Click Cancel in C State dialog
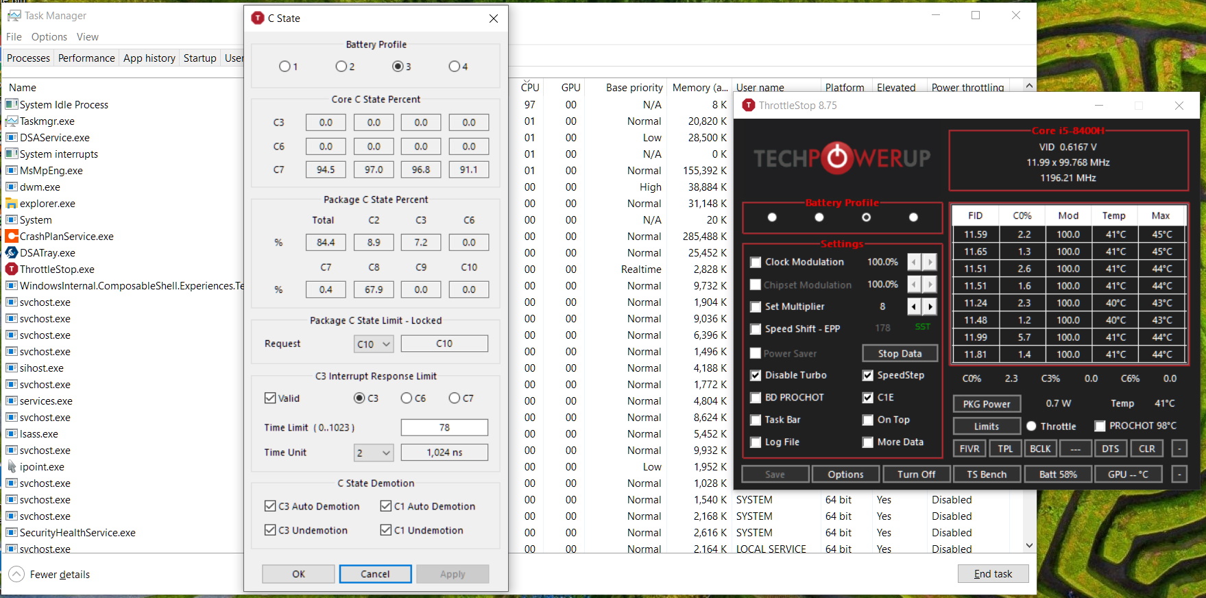This screenshot has width=1206, height=598. pyautogui.click(x=375, y=574)
